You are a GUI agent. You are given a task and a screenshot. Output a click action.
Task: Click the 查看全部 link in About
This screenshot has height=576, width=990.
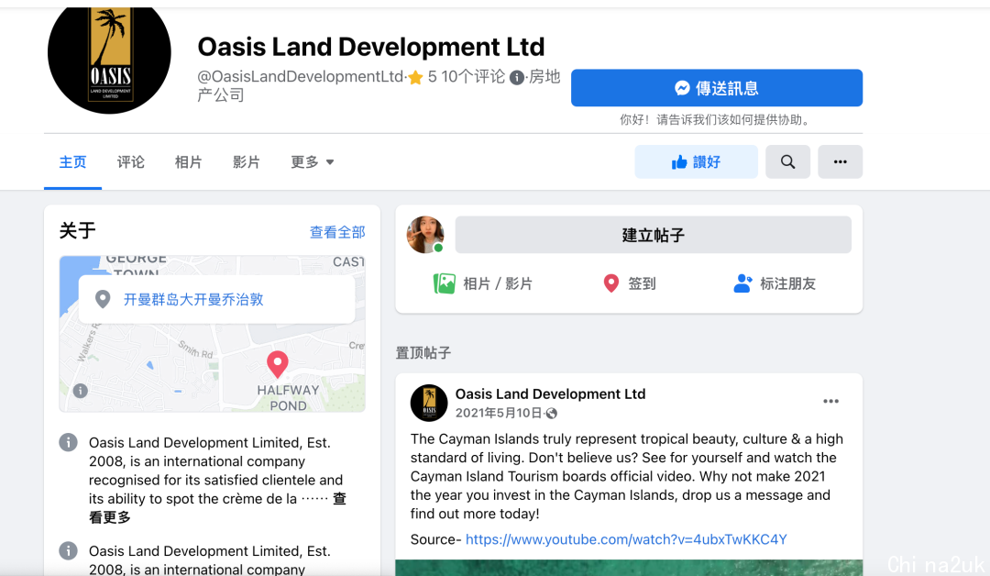tap(337, 232)
